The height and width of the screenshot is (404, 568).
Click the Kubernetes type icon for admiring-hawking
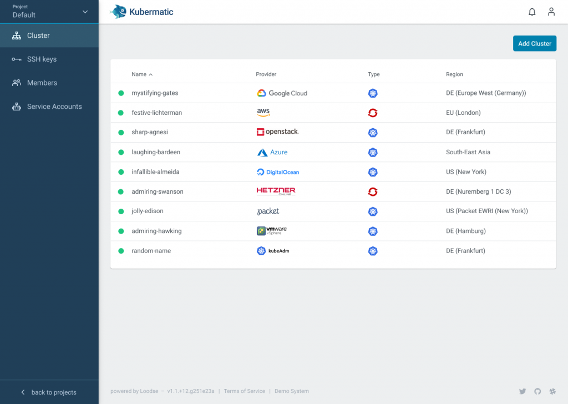373,231
